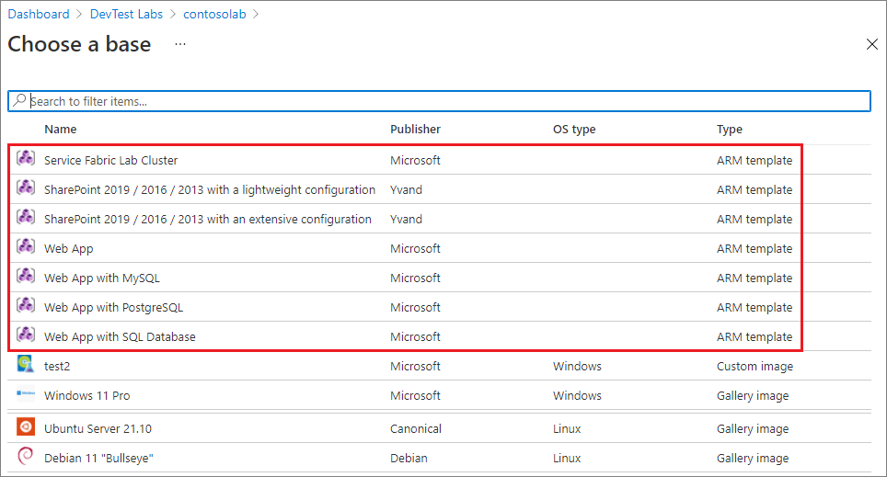Select Web App with MySQL
The width and height of the screenshot is (887, 477).
pyautogui.click(x=102, y=278)
